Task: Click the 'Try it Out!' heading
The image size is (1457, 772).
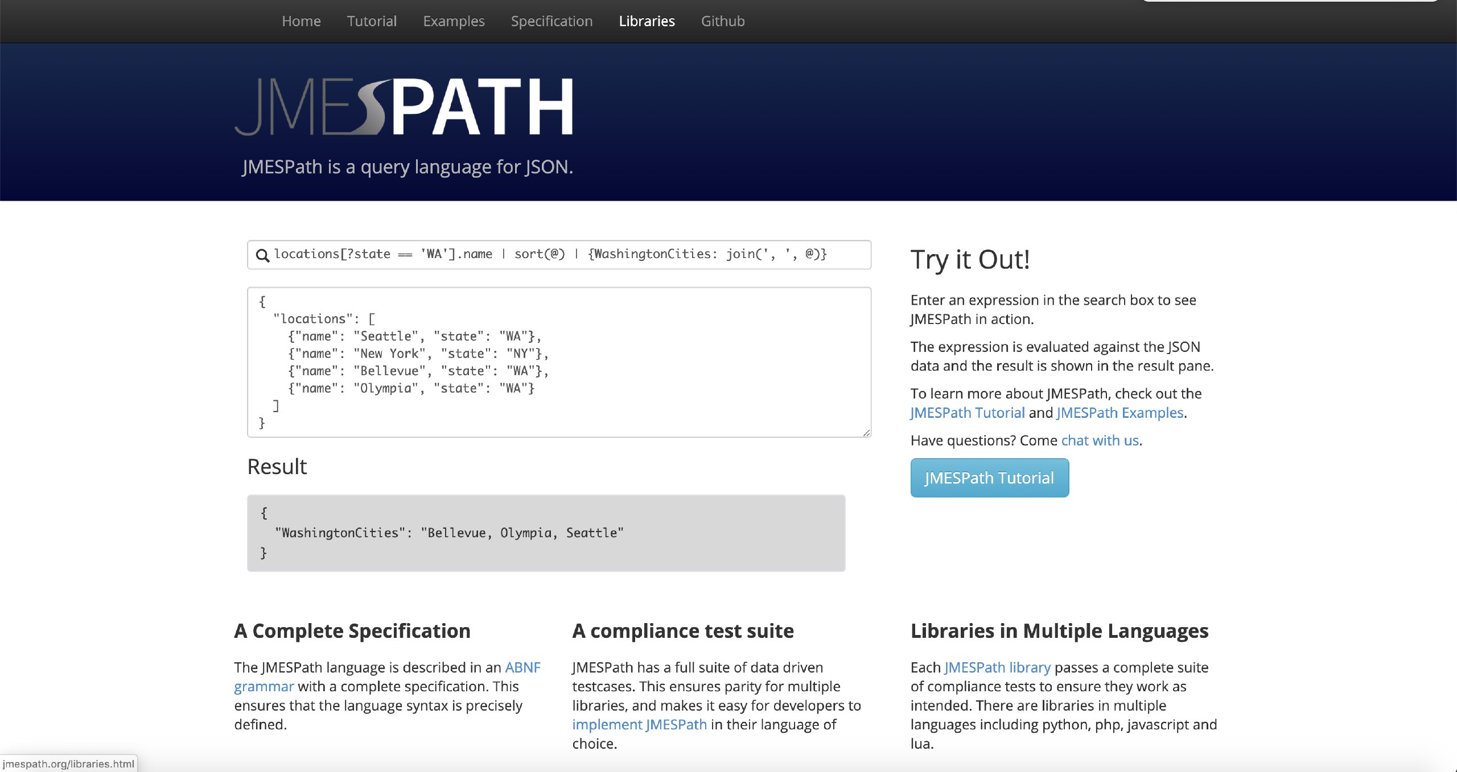Action: (x=970, y=259)
